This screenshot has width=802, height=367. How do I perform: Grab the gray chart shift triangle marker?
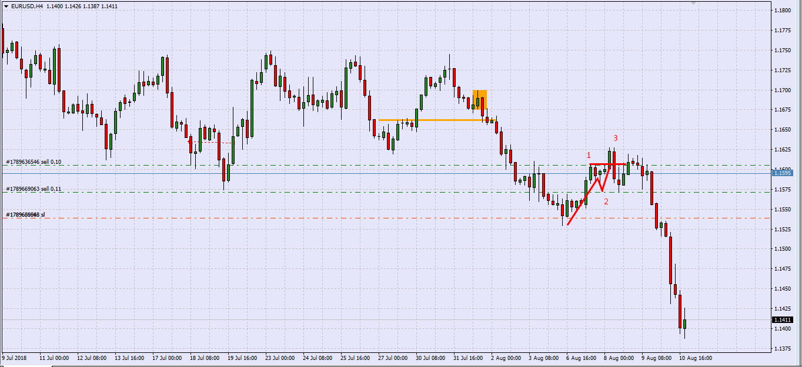[694, 4]
